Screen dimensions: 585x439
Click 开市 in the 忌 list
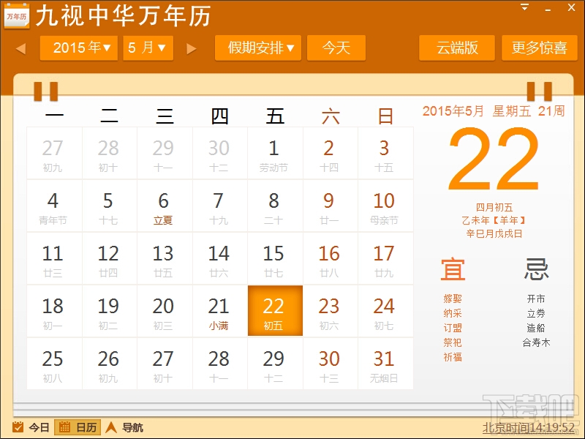point(536,299)
